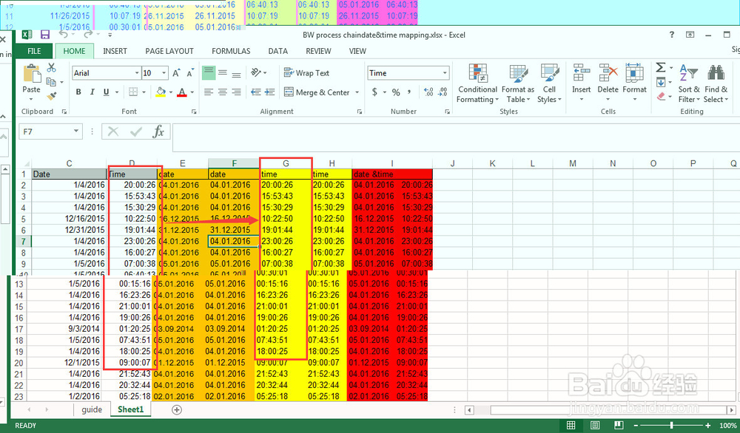The image size is (740, 433).
Task: Increase font size
Action: tap(176, 73)
